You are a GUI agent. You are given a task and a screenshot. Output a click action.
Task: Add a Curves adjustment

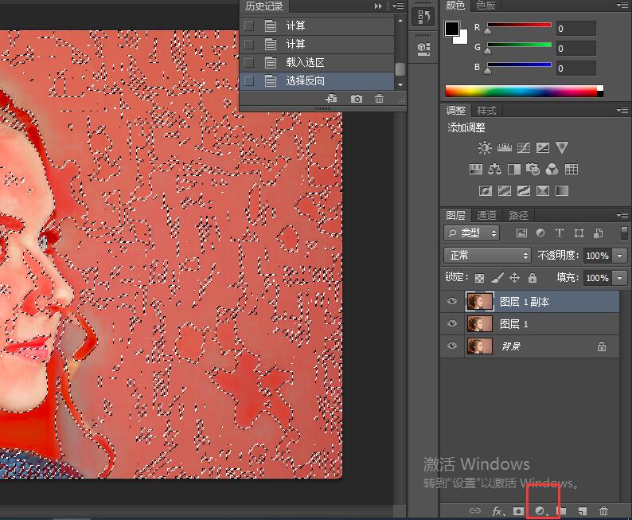524,148
